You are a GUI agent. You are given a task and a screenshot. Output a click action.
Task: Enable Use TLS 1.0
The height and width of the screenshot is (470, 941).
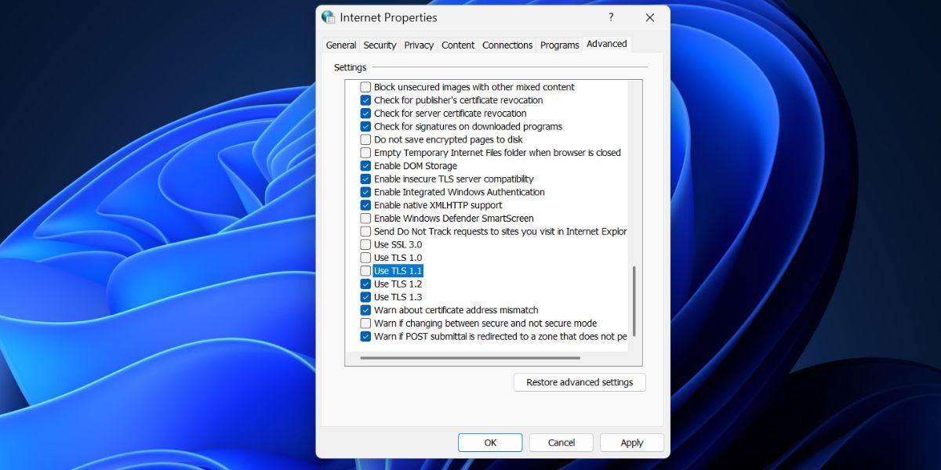point(365,257)
